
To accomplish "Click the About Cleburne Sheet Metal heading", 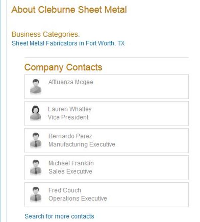I will pyautogui.click(x=69, y=10).
